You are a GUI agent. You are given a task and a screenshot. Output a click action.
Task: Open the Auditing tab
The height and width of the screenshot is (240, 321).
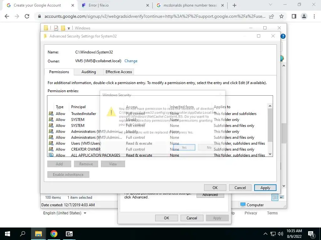tap(89, 72)
